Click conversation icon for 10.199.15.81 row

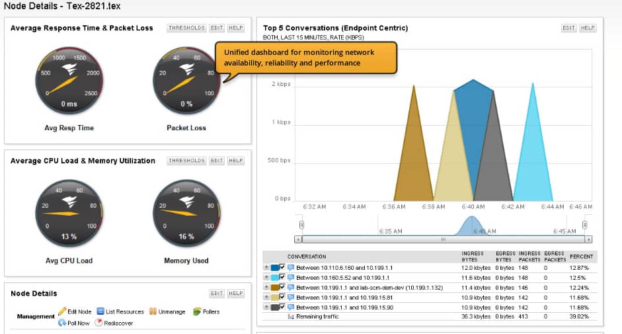tap(291, 298)
